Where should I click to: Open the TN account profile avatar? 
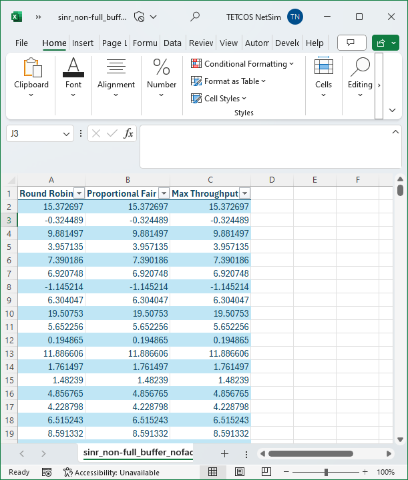point(295,17)
